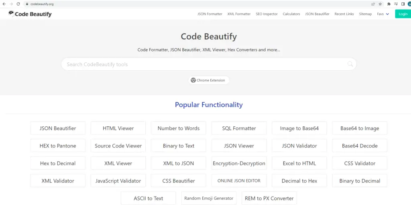Click the green Login button
Image resolution: width=411 pixels, height=205 pixels.
click(403, 14)
